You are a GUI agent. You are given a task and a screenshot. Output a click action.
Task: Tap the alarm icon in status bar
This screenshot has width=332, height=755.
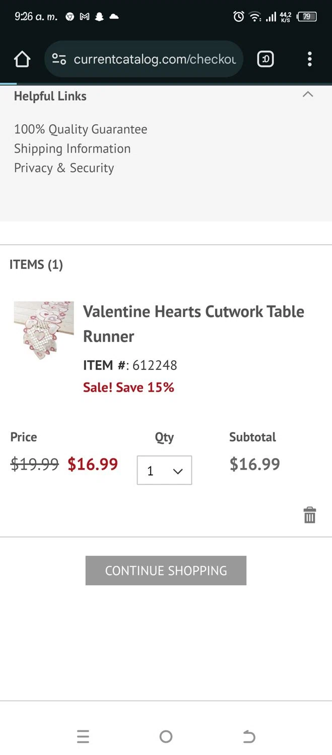(x=238, y=17)
